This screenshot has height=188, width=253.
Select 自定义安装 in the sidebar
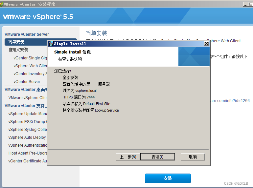point(18,50)
